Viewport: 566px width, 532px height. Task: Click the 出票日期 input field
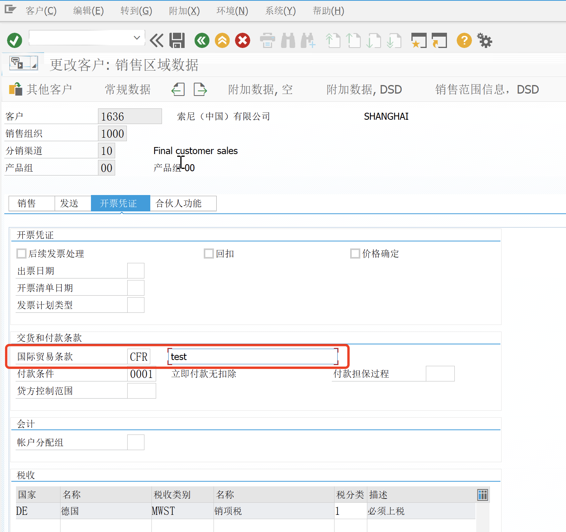[x=136, y=271]
